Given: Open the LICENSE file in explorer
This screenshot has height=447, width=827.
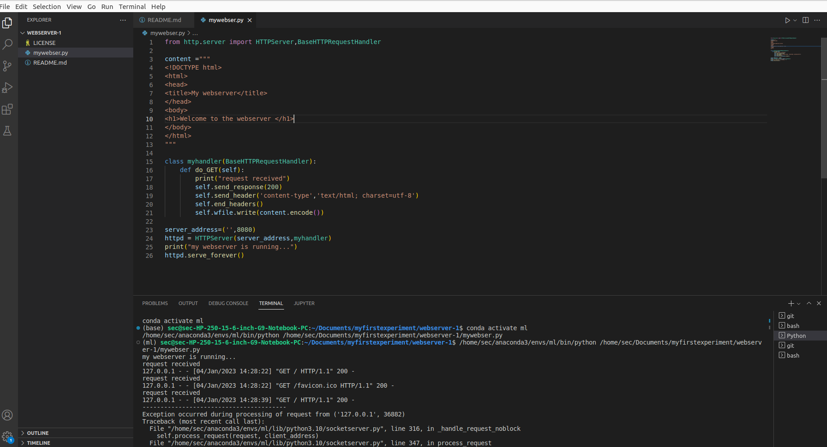Looking at the screenshot, I should (76, 43).
